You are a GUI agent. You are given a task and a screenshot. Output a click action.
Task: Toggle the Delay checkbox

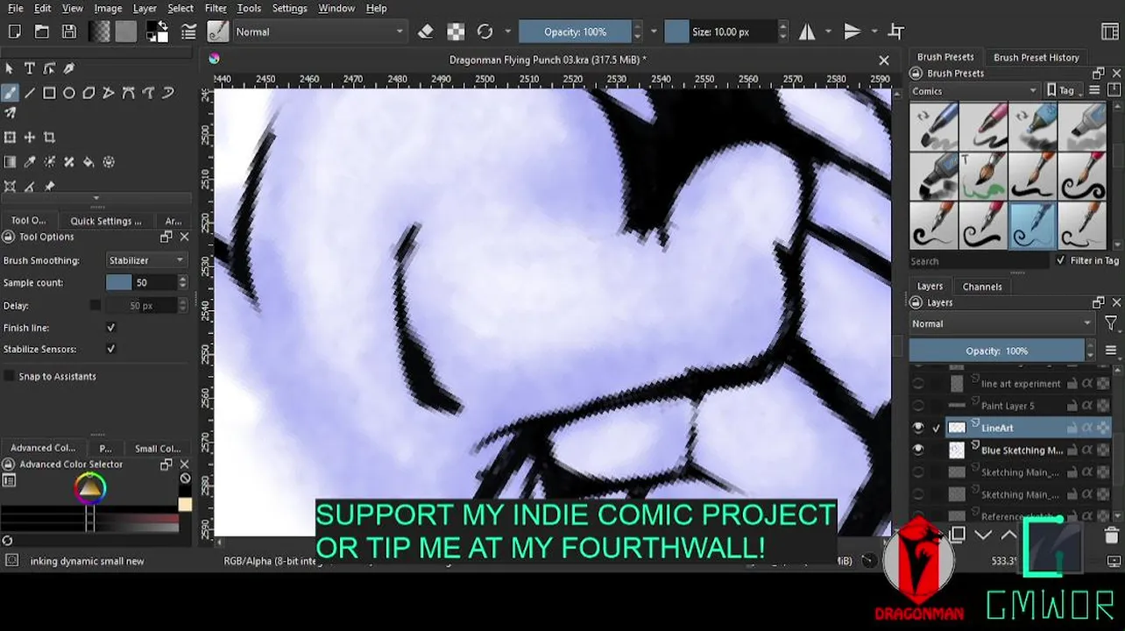[x=95, y=305]
